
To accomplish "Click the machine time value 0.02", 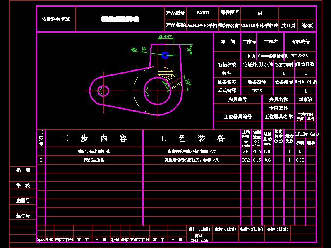I will point(300,160).
